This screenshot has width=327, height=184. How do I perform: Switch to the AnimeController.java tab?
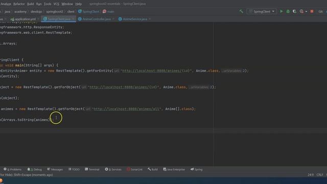click(x=97, y=19)
